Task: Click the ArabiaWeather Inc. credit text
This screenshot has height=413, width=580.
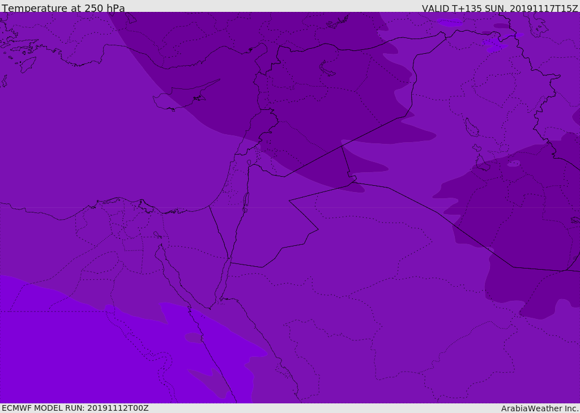Action: pos(540,408)
